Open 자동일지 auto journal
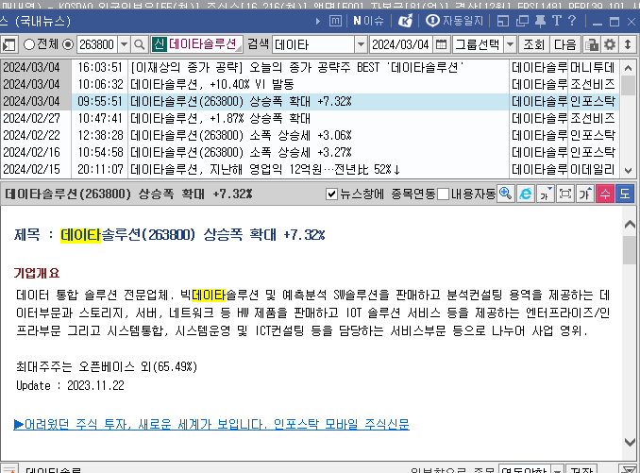This screenshot has height=473, width=640. click(x=454, y=21)
